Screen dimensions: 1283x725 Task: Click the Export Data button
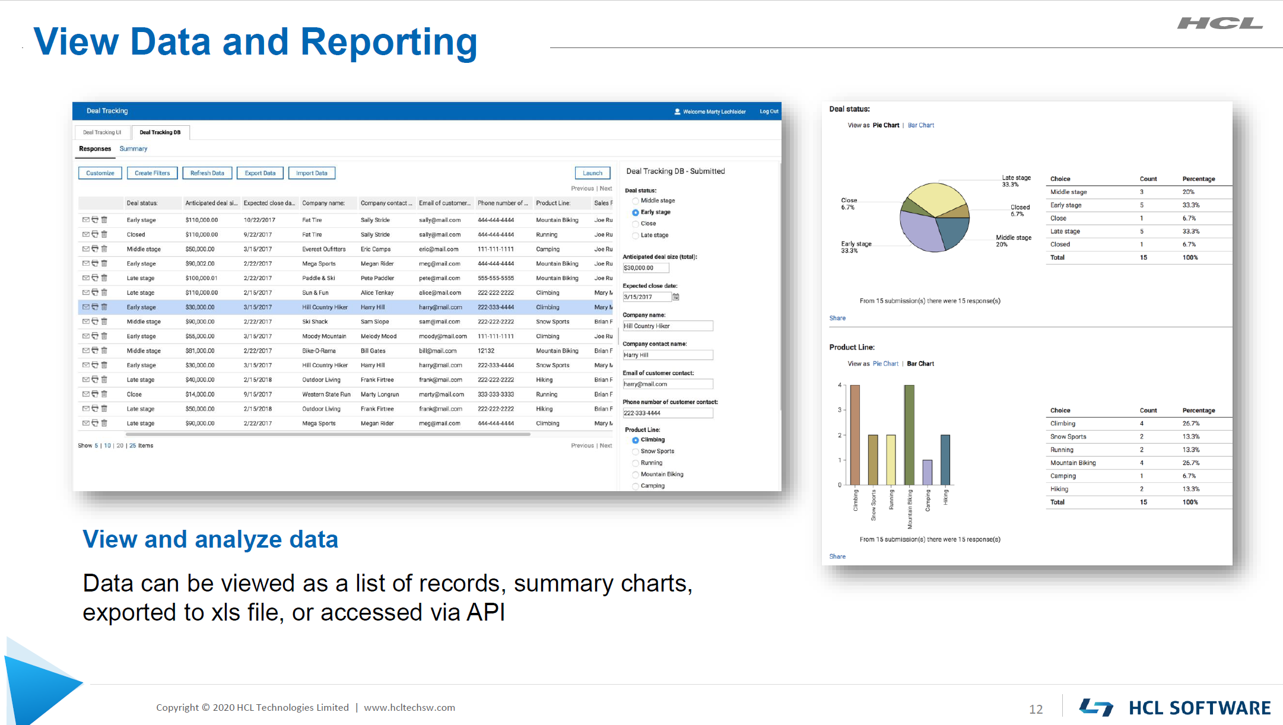tap(260, 173)
